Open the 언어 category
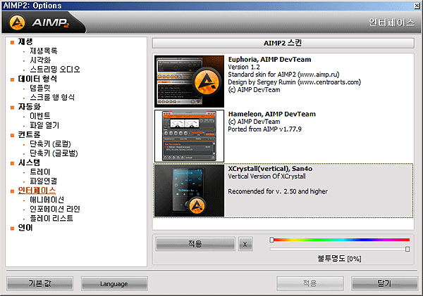 pyautogui.click(x=25, y=228)
